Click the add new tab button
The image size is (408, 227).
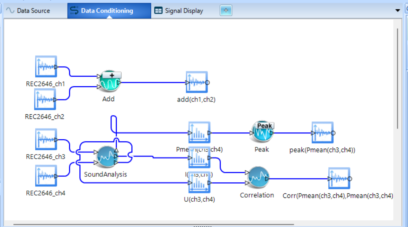click(226, 11)
